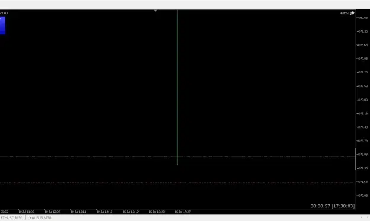
Task: Select the chart shift triangle marker
Action: coord(155,11)
